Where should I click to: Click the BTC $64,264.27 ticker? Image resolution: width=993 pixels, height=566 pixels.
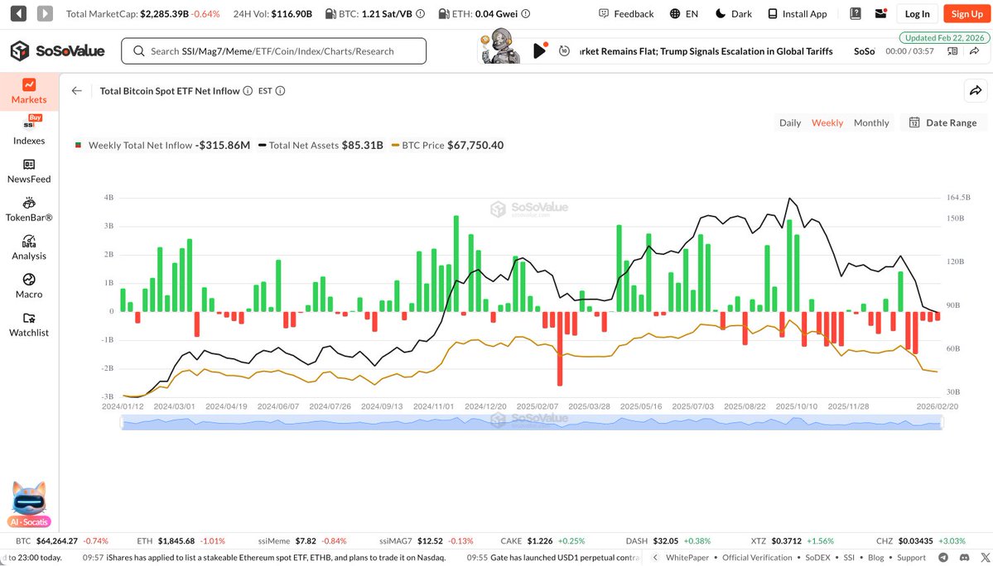62,540
